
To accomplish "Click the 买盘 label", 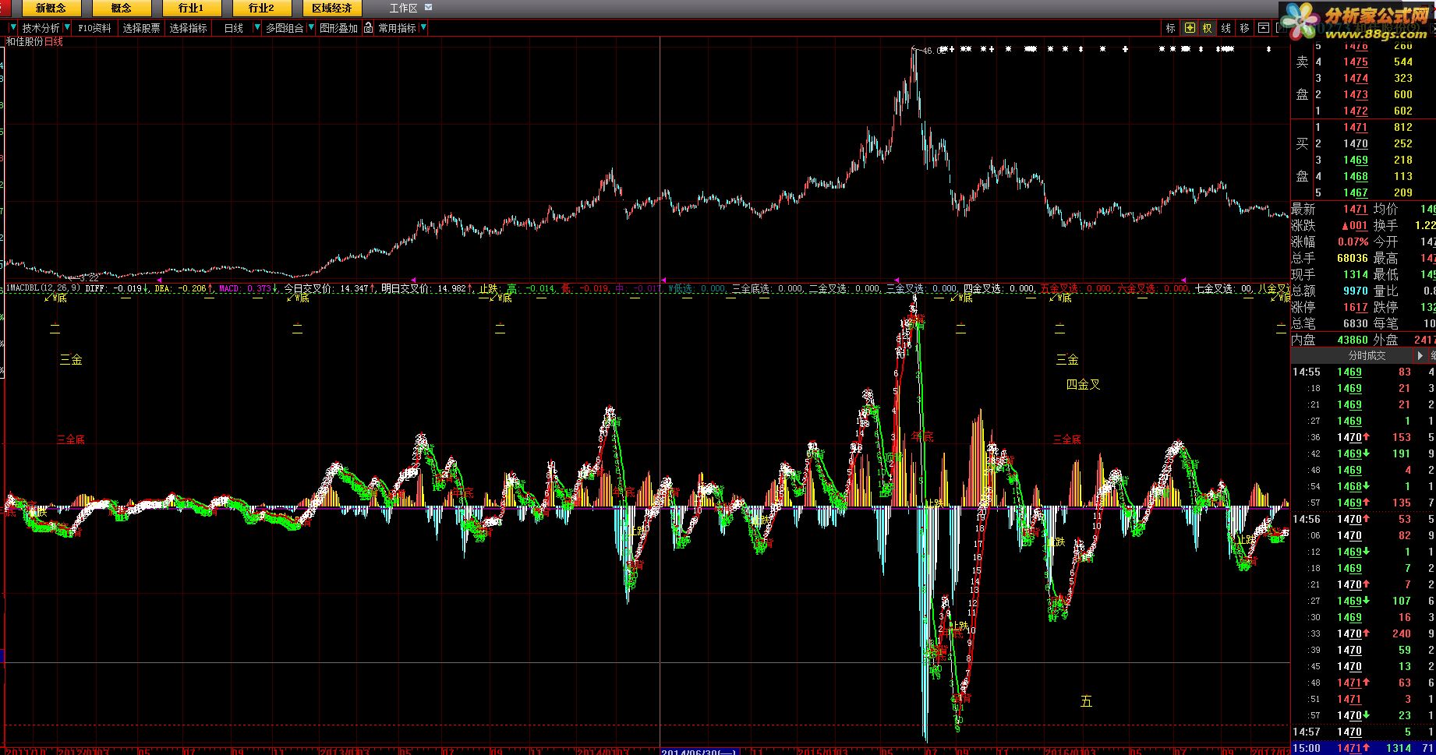I will tap(1302, 160).
